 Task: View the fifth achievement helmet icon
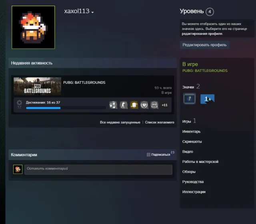coord(154,105)
